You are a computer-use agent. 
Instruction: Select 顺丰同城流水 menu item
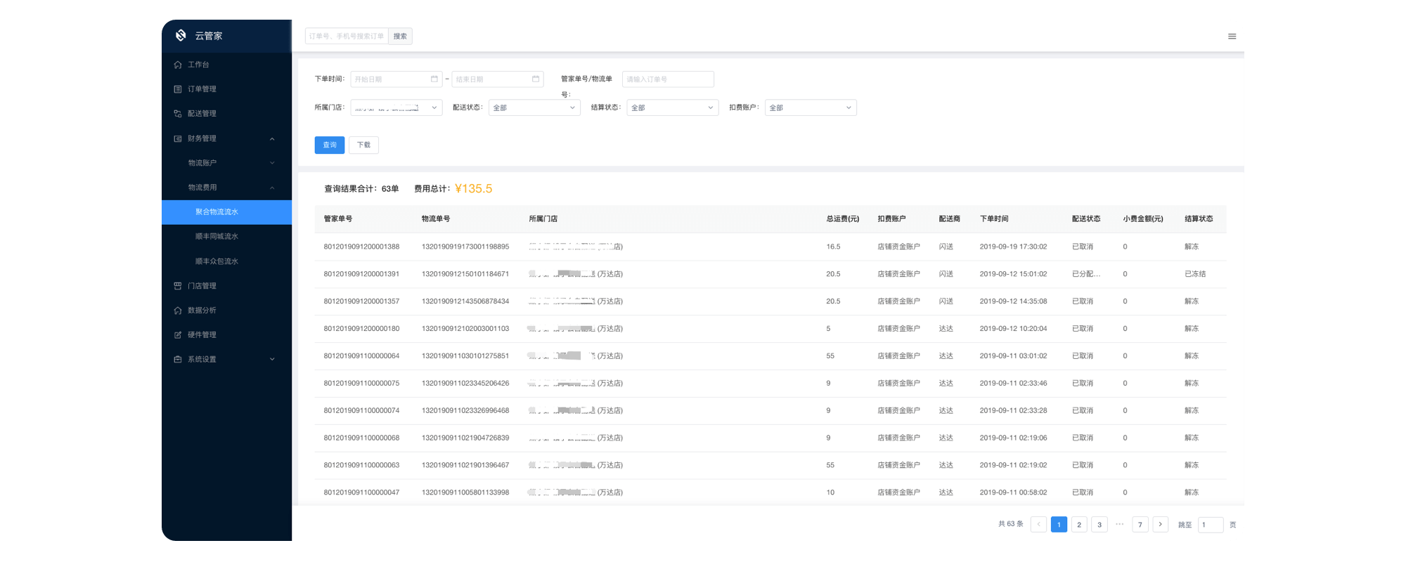tap(217, 237)
